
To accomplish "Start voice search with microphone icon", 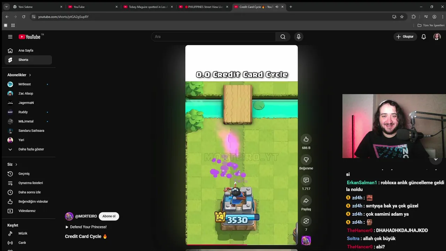I will pos(299,37).
